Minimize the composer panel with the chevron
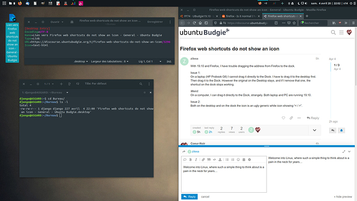This screenshot has height=201, width=357. tap(349, 152)
